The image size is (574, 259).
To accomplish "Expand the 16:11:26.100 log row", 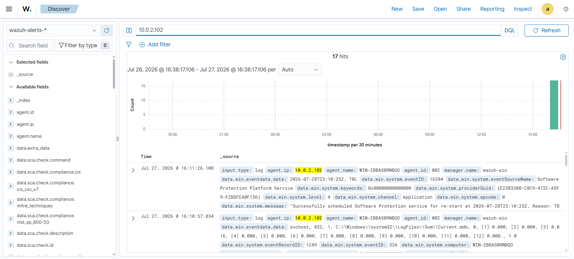I will 133,170.
